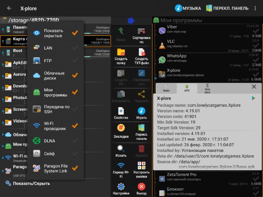Select the WhatsApp app row
Image resolution: width=263 pixels, height=197 pixels.
pos(208,60)
